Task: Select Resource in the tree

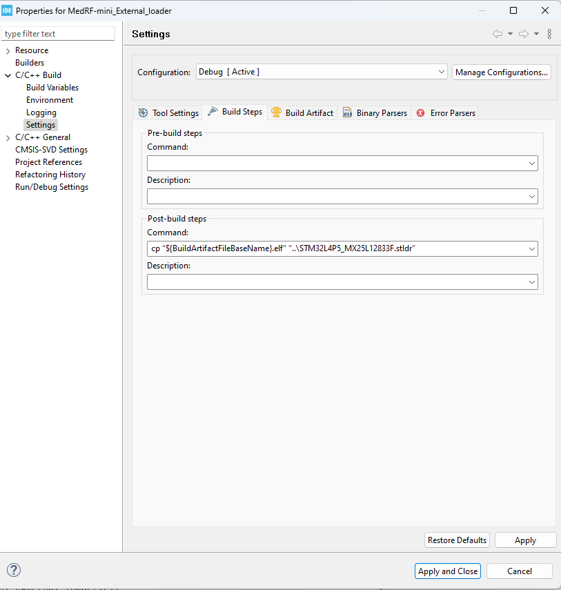Action: click(32, 50)
